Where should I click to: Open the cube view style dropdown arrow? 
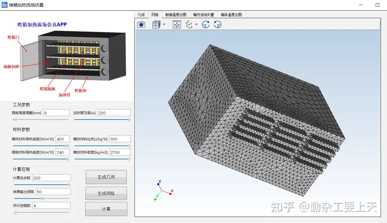(164, 25)
